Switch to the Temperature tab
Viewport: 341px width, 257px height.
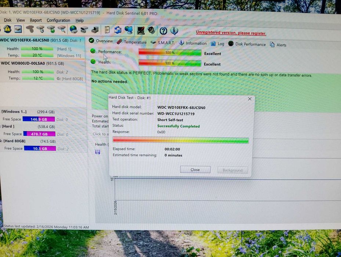pos(131,42)
